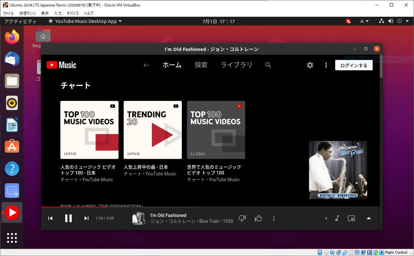Click the small album art in player bar

[139, 218]
